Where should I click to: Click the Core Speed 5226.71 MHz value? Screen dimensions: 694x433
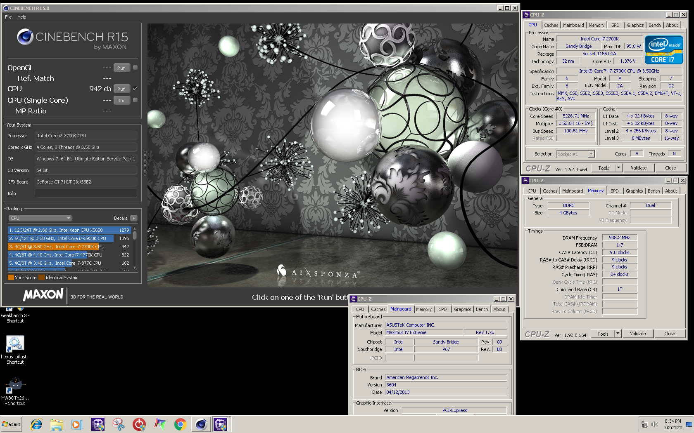tap(576, 116)
